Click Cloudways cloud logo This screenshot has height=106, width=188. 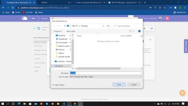point(24,18)
